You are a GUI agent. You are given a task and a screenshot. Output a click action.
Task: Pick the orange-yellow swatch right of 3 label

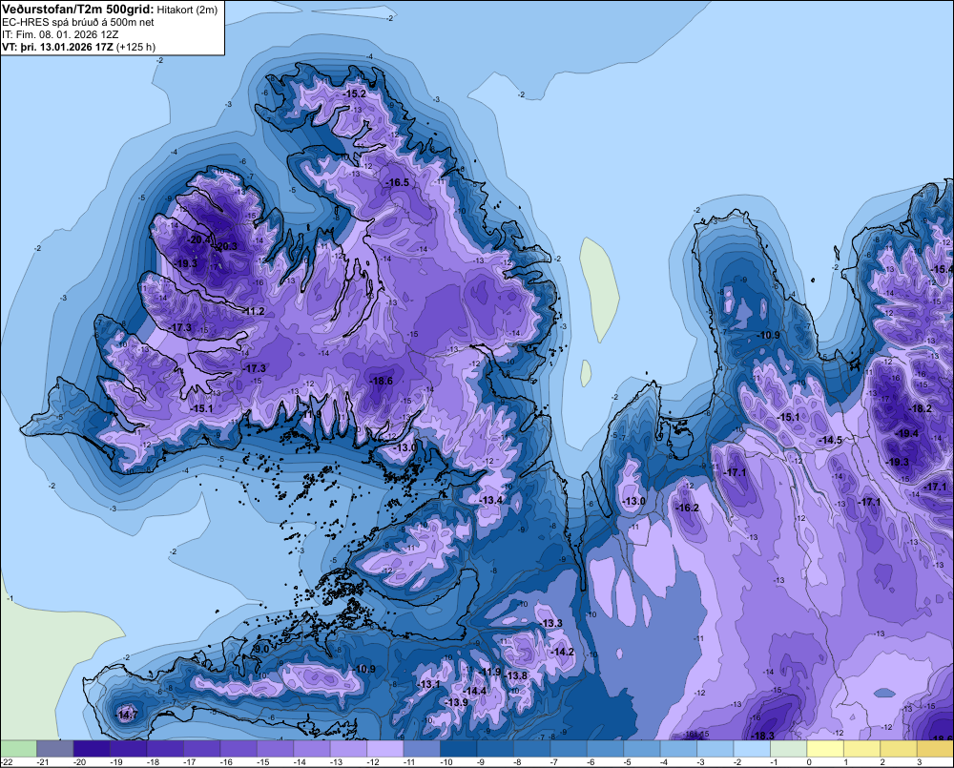click(935, 749)
